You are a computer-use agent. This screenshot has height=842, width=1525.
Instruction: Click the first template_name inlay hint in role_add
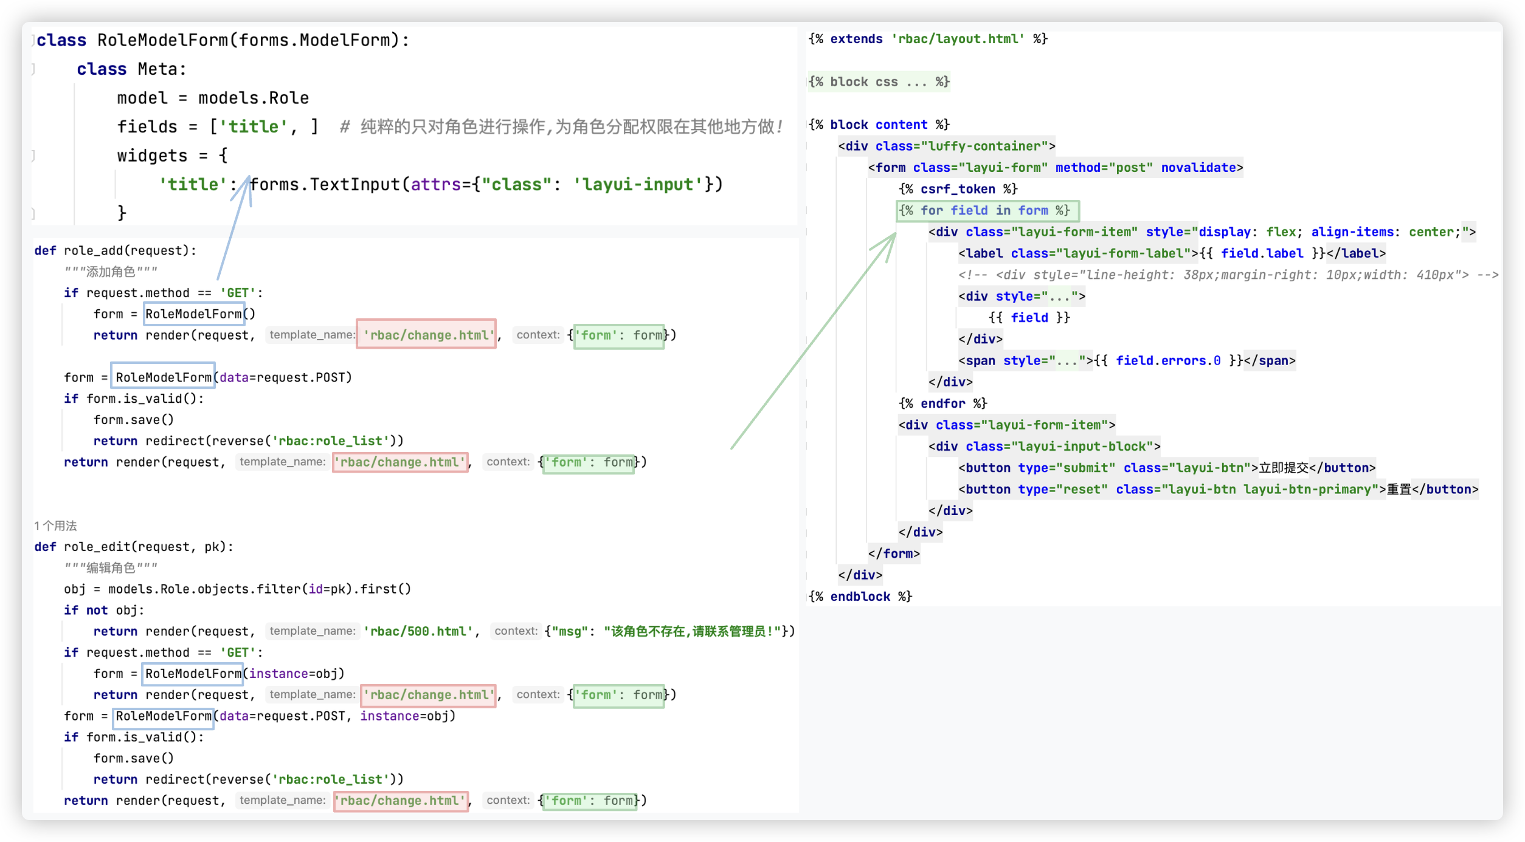point(311,335)
